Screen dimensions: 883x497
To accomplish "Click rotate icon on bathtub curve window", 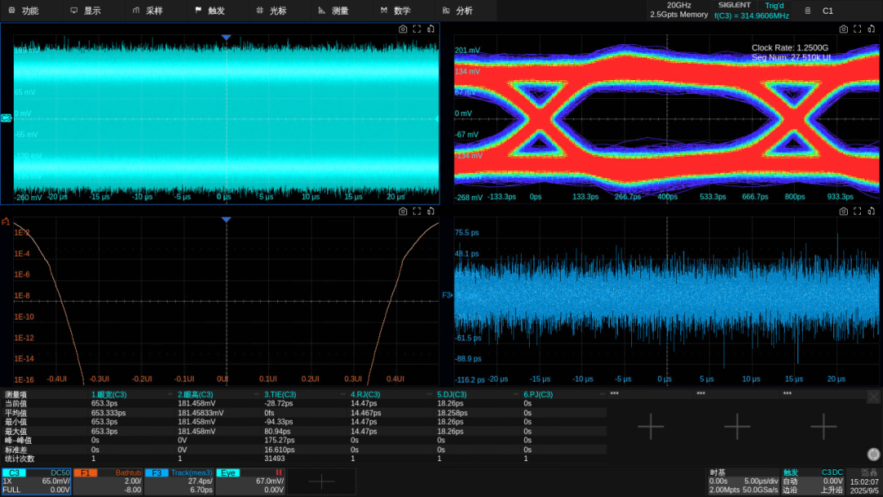I will coord(431,212).
